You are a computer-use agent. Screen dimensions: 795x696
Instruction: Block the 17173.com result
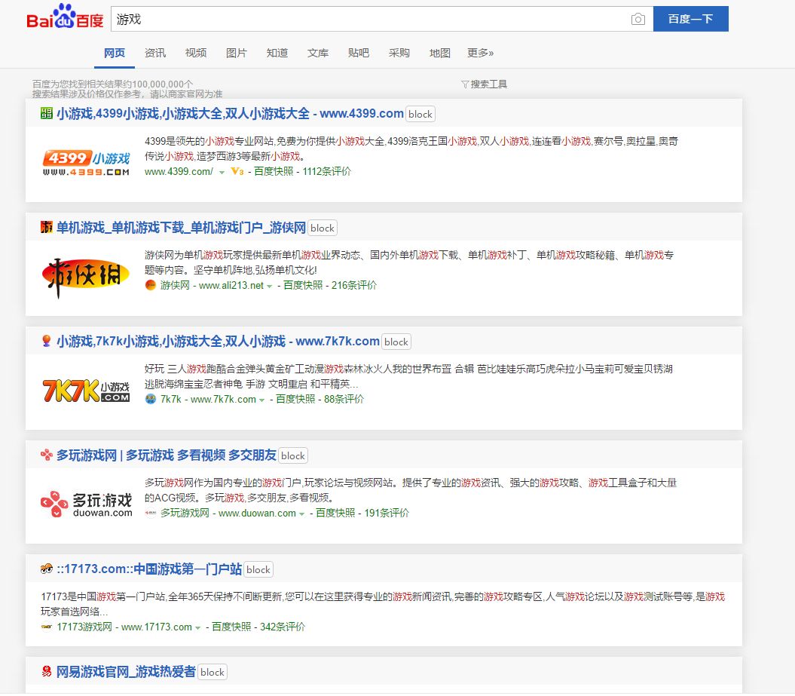[258, 569]
